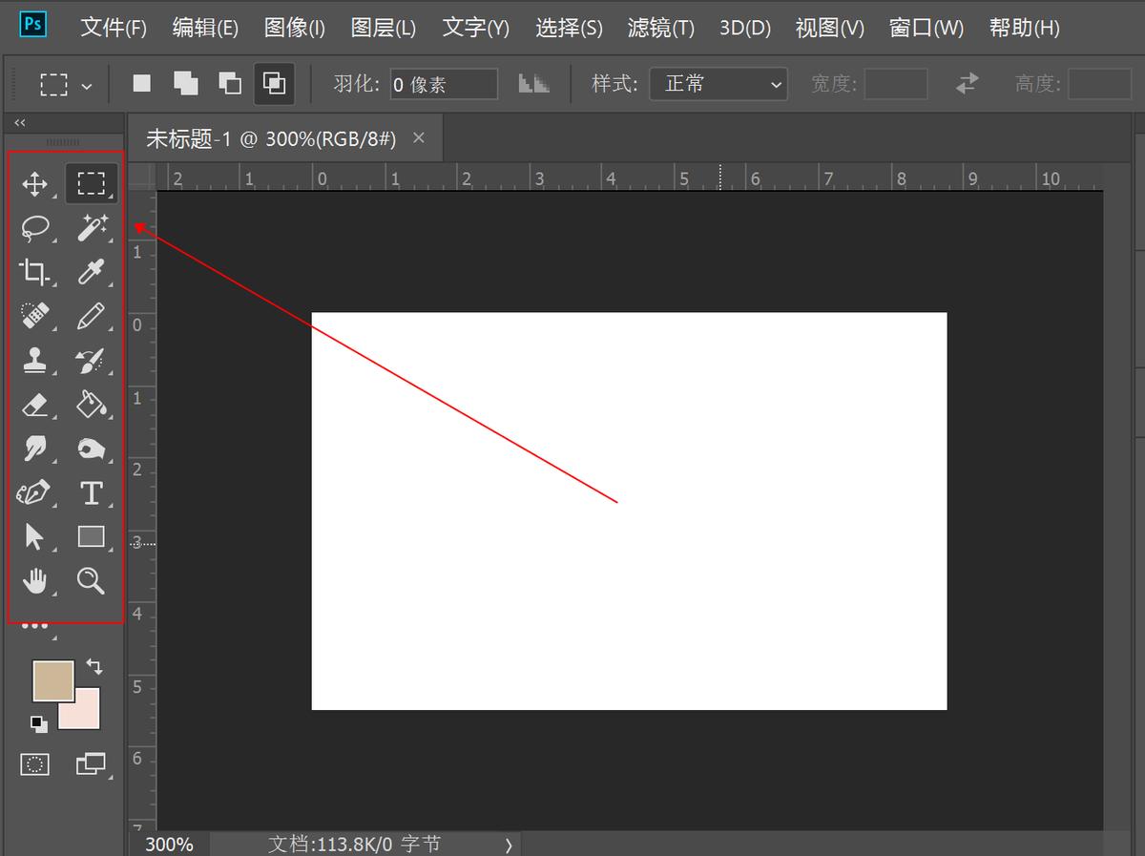
Task: Select the Magic Wand tool
Action: click(92, 228)
